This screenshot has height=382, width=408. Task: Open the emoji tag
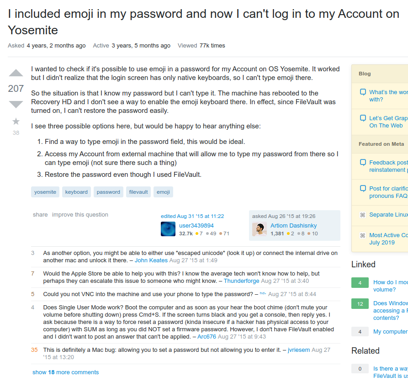pyautogui.click(x=163, y=192)
